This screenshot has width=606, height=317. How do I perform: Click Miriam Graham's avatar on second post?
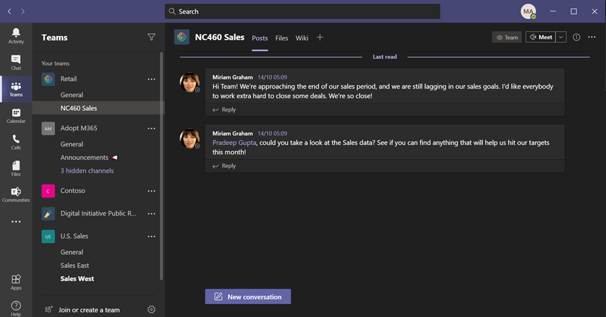(x=189, y=138)
